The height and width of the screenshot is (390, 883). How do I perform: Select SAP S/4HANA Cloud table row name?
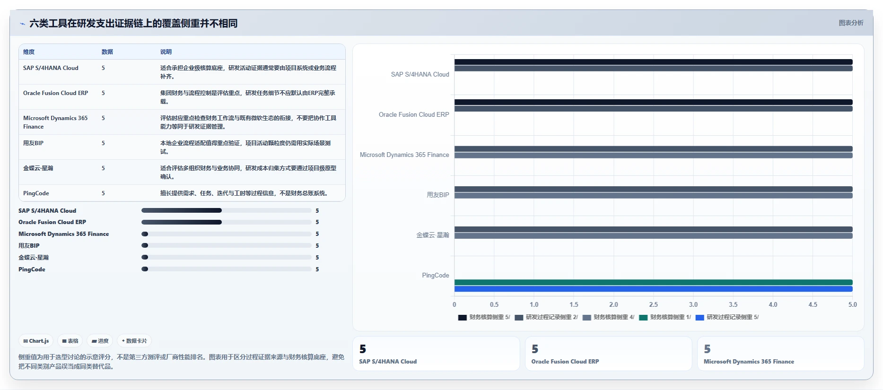[x=51, y=68]
